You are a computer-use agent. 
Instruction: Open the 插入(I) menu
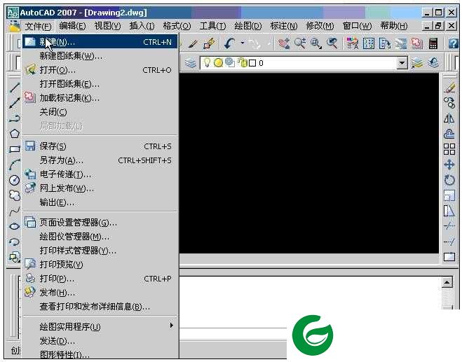[142, 26]
